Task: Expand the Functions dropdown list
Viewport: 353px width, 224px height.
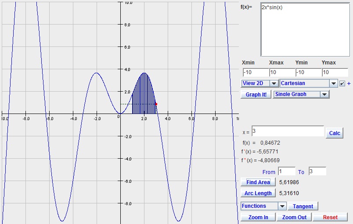Action: tap(263, 206)
